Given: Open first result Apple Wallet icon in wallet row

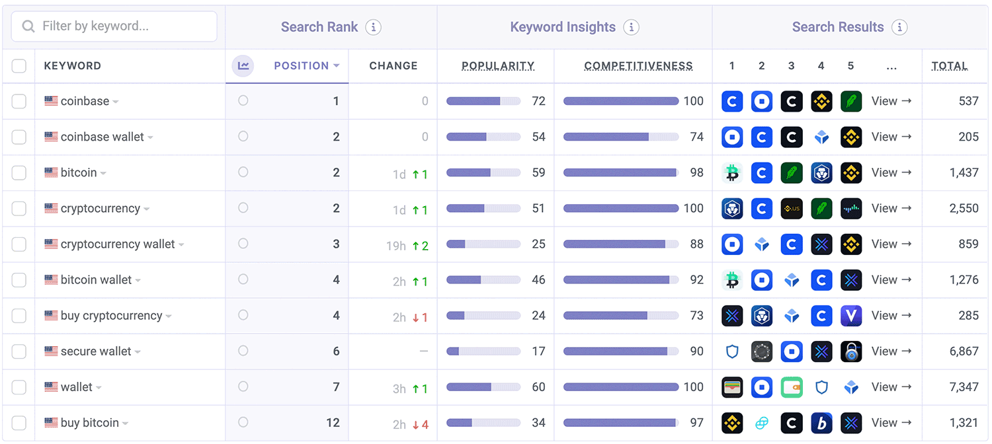Looking at the screenshot, I should [x=732, y=387].
